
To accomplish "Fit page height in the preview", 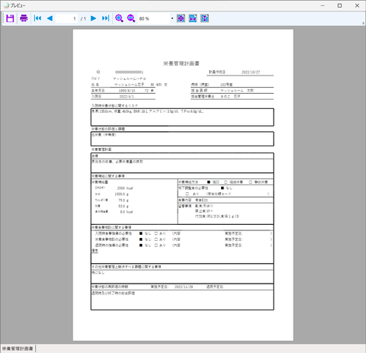I will pos(204,18).
